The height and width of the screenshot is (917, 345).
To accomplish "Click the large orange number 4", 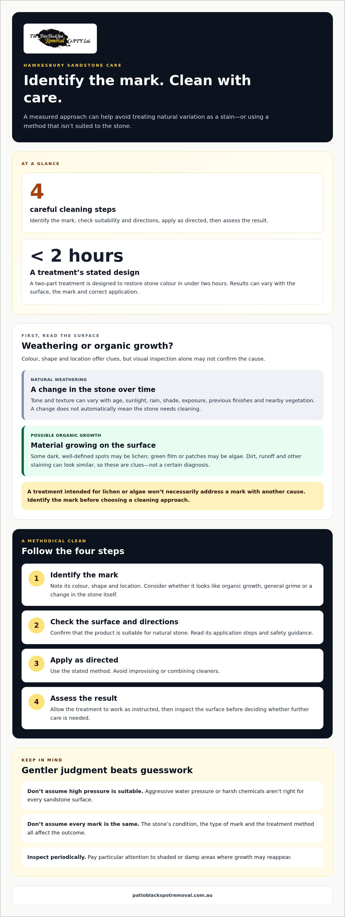I will click(x=37, y=192).
